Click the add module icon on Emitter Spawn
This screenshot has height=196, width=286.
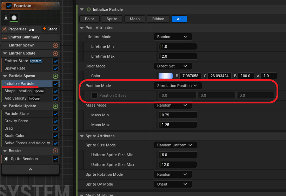[55, 45]
